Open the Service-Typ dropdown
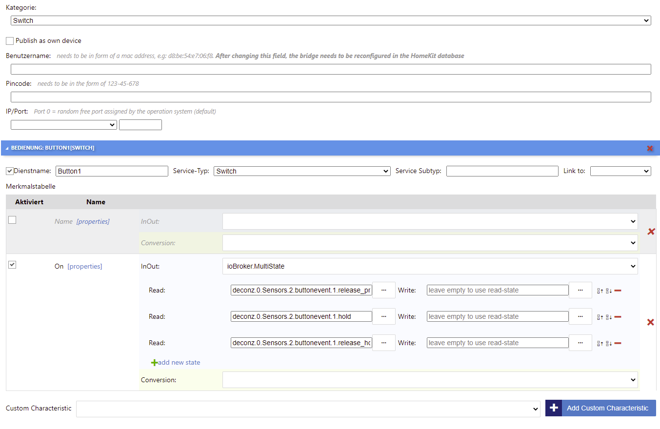Image resolution: width=660 pixels, height=429 pixels. pos(302,171)
